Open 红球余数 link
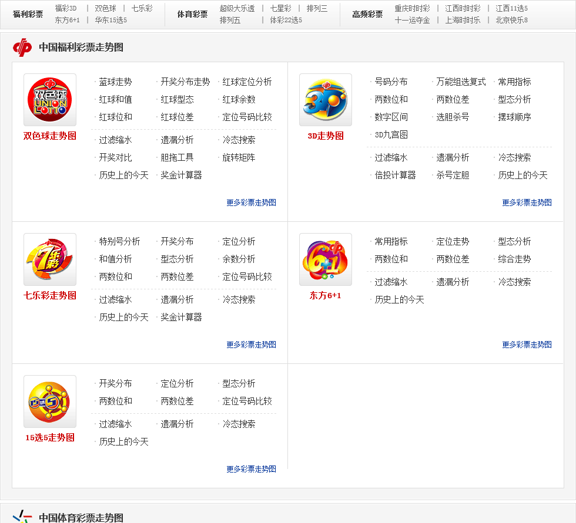Viewport: 576px width, 523px height. tap(239, 99)
